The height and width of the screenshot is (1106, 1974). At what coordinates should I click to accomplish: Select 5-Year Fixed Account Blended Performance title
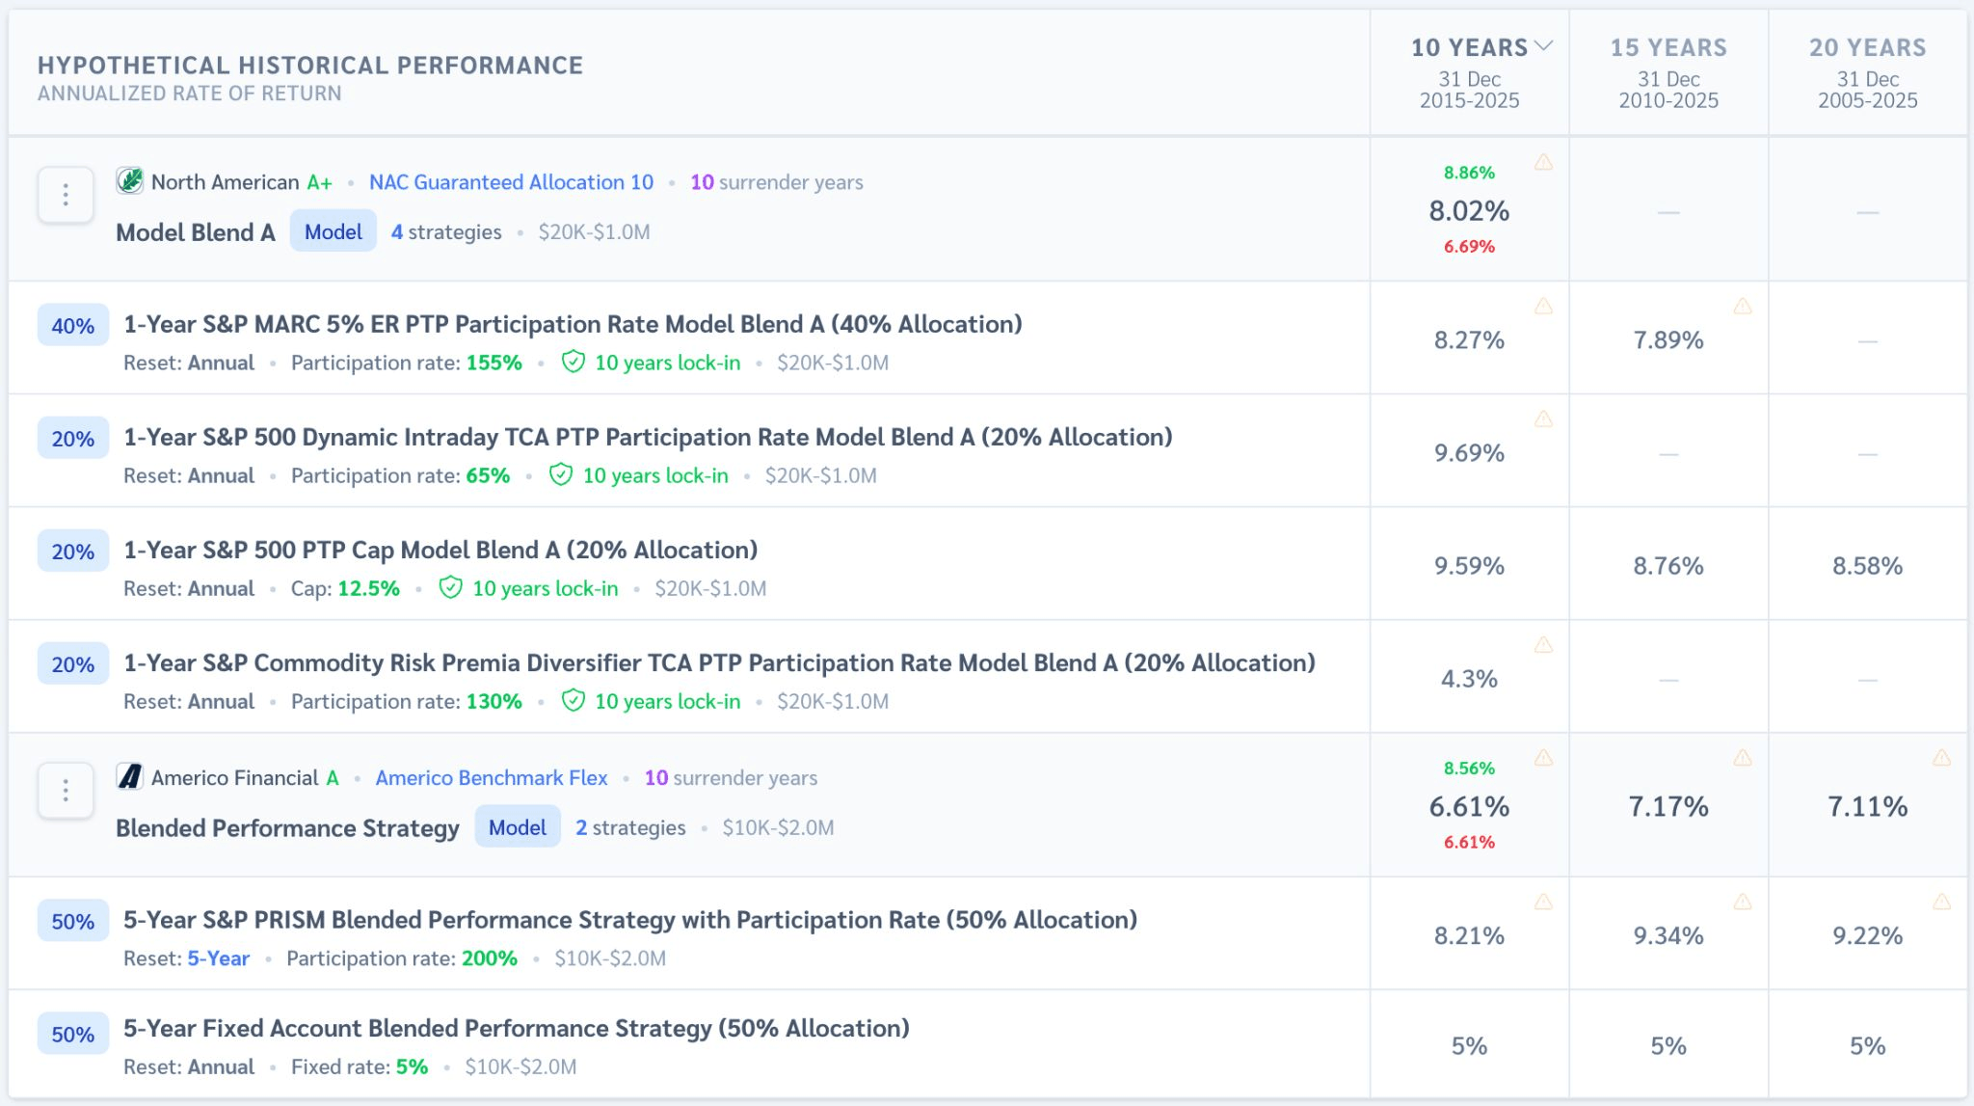517,1028
